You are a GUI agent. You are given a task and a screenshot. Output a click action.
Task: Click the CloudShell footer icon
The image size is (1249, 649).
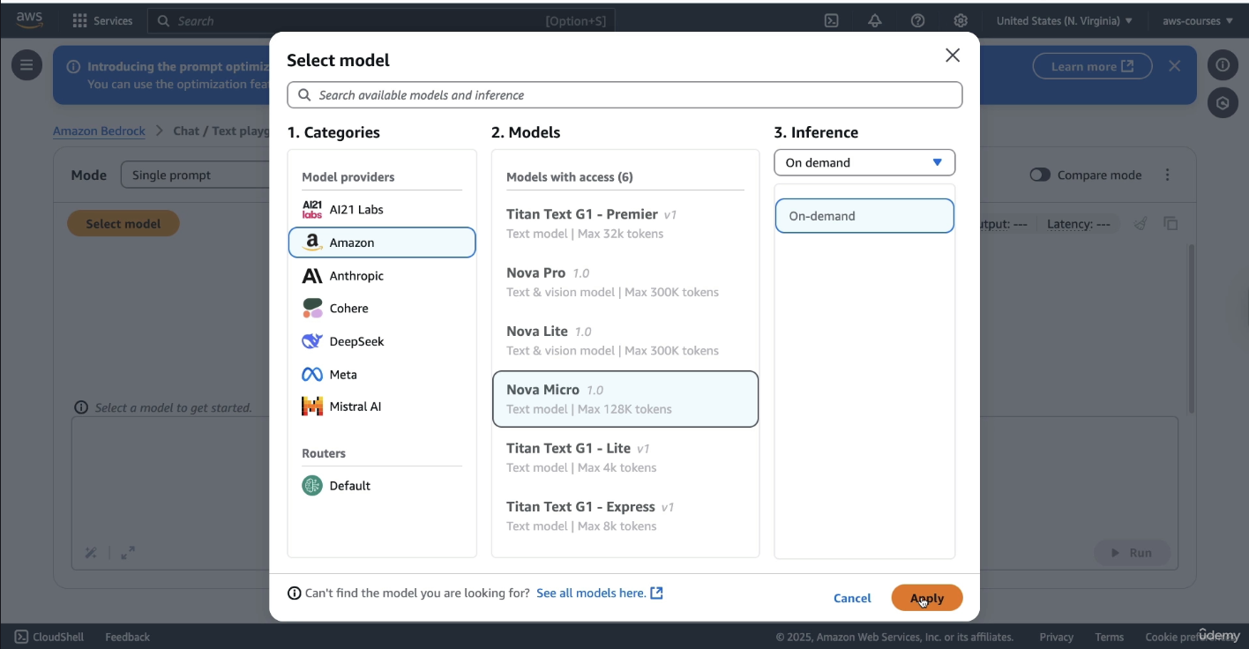pos(22,637)
